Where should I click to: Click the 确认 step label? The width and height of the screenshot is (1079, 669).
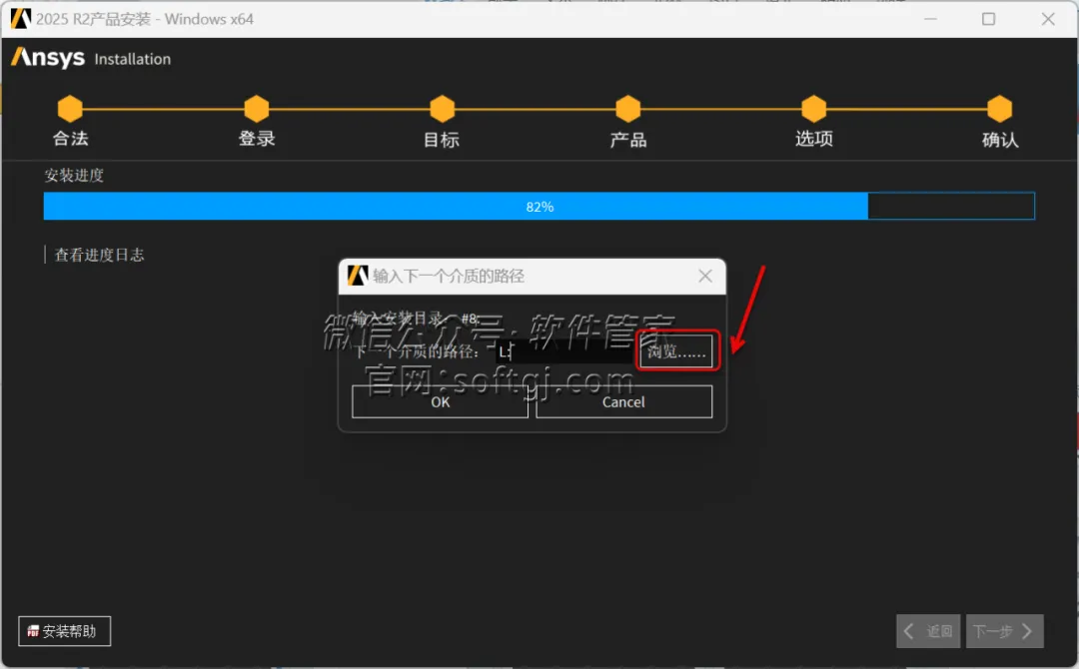point(1000,140)
